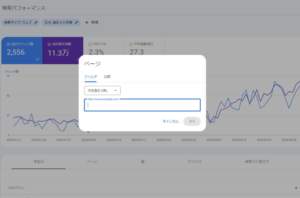This screenshot has height=198, width=300.
Task: Select the フィルタ tab
Action: tap(91, 77)
